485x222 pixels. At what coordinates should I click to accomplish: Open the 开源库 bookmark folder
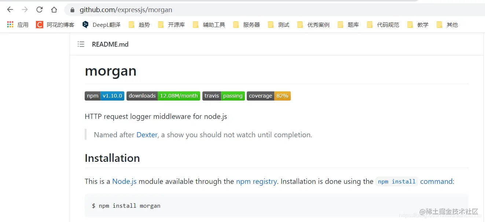tap(171, 25)
